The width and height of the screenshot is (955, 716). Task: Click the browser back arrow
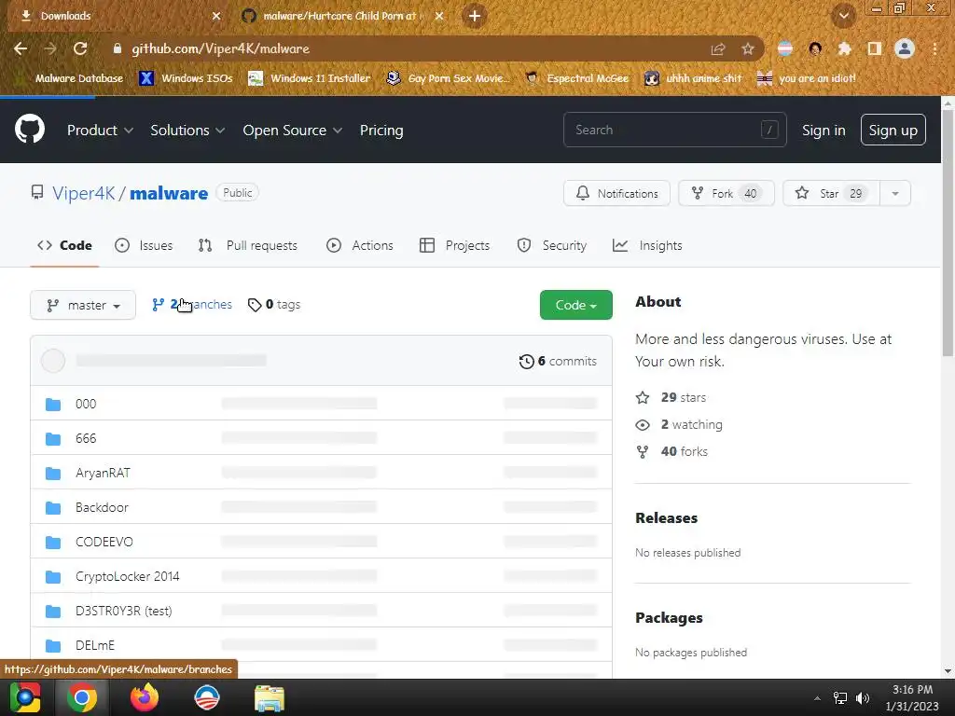pyautogui.click(x=21, y=48)
